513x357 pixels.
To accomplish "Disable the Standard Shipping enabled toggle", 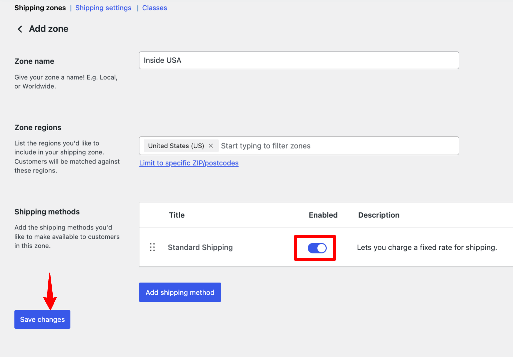I will tap(317, 248).
